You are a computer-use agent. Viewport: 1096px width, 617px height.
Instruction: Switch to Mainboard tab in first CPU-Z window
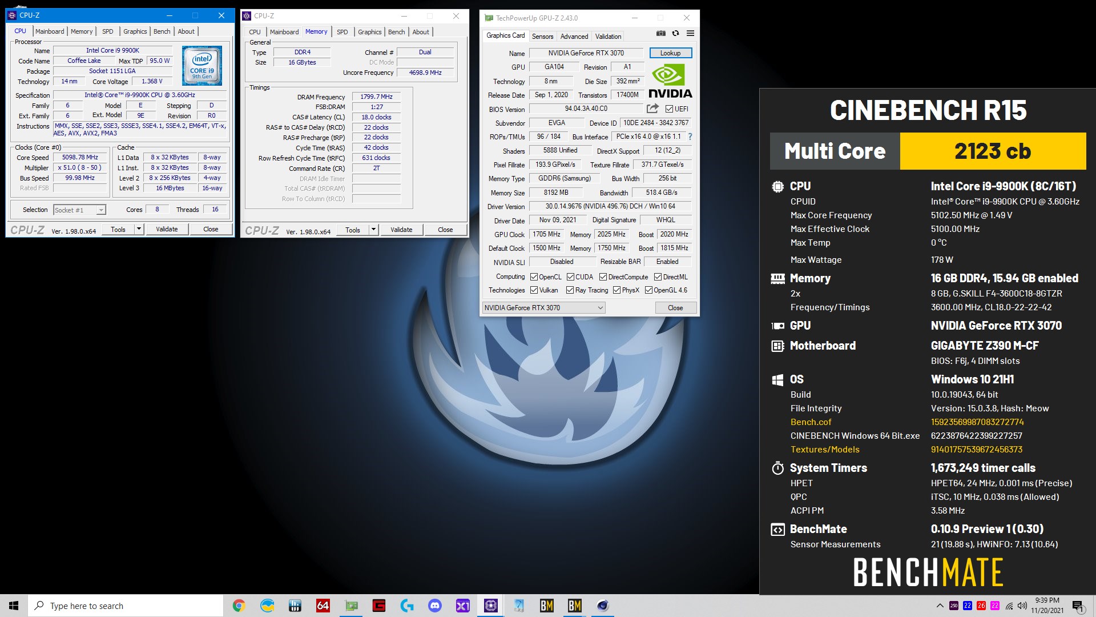50,31
